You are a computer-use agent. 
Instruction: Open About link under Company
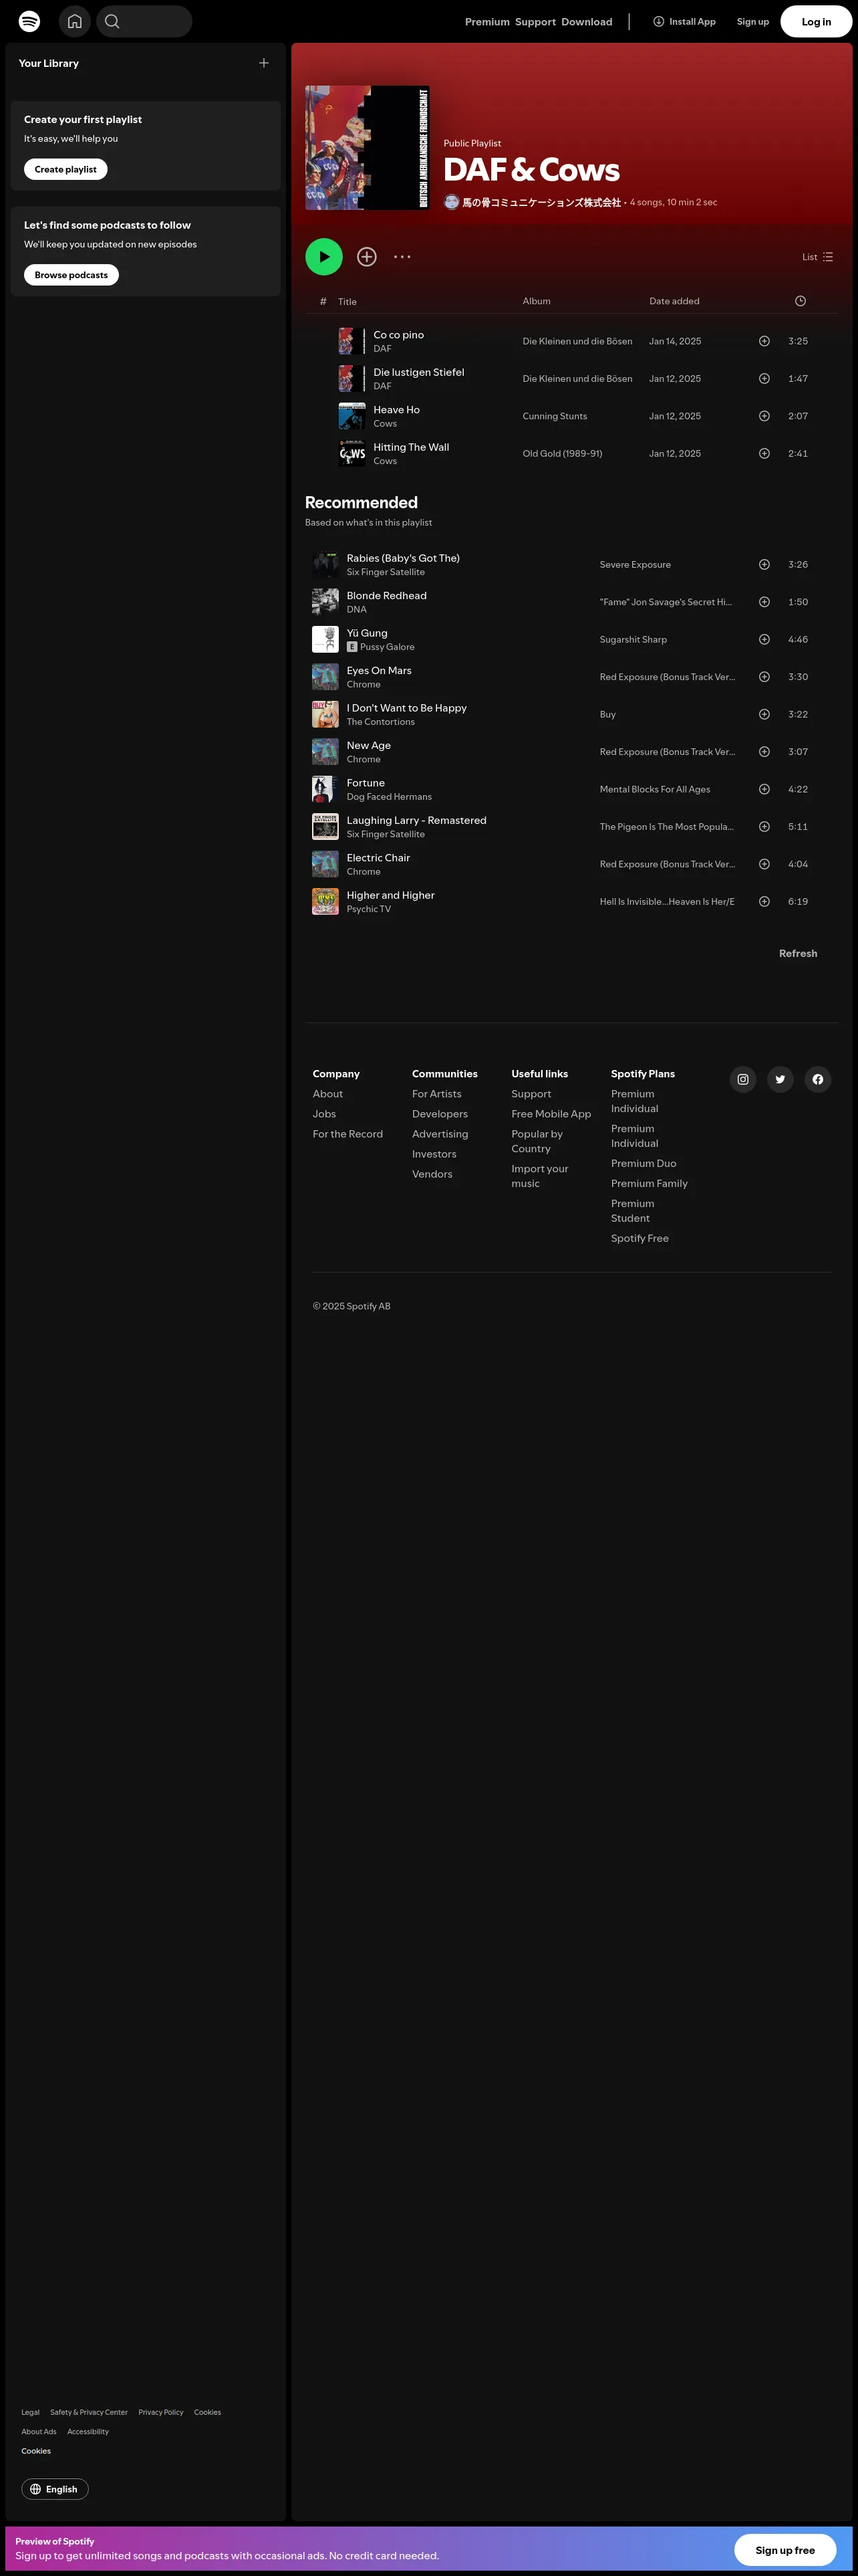coord(327,1094)
